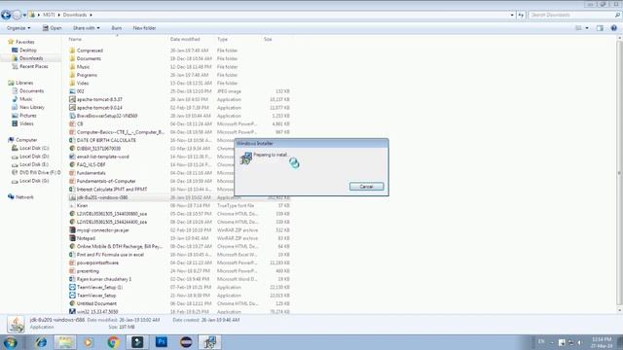Select the 002 JPEG image file
The height and width of the screenshot is (350, 623).
80,91
